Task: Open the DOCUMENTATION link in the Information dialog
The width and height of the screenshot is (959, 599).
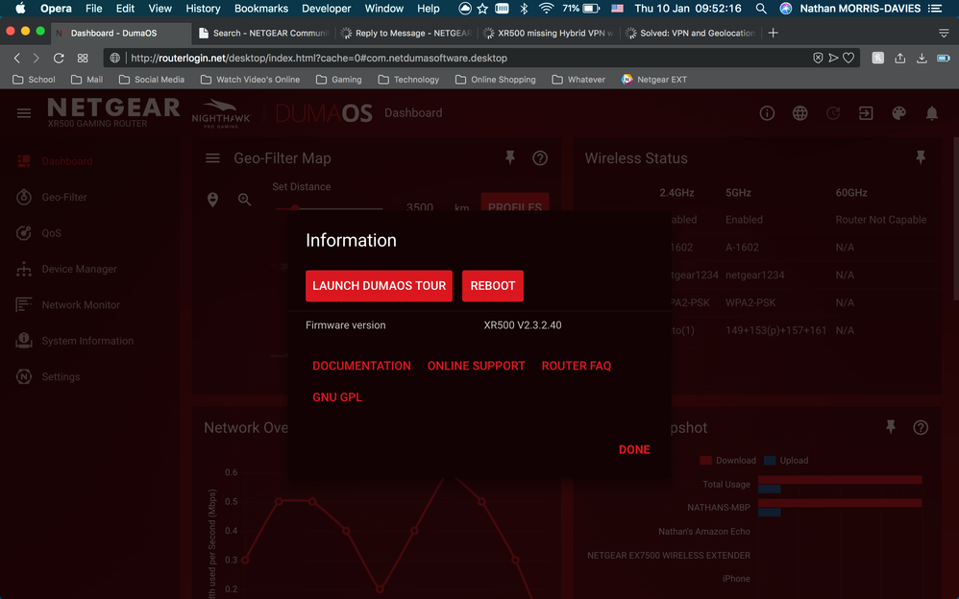Action: tap(361, 366)
